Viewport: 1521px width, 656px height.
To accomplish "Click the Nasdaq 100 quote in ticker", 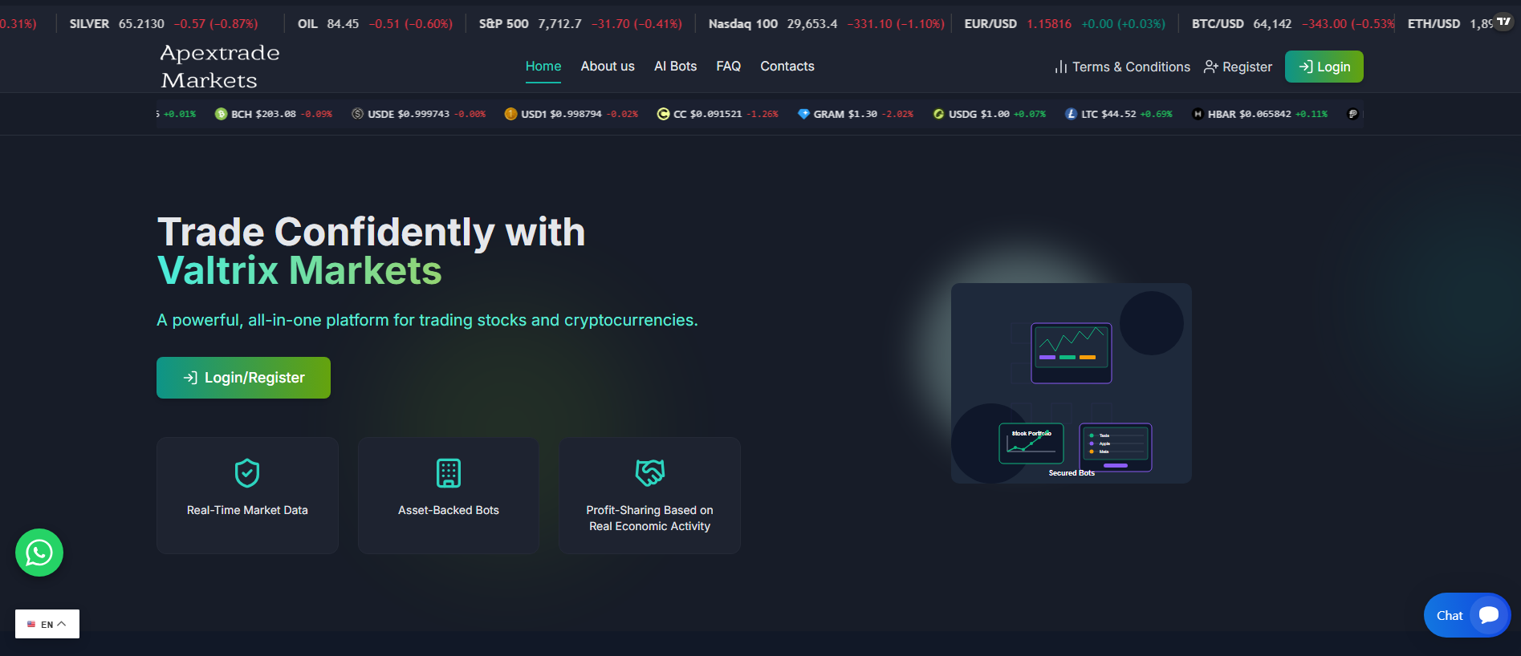I will (x=827, y=24).
